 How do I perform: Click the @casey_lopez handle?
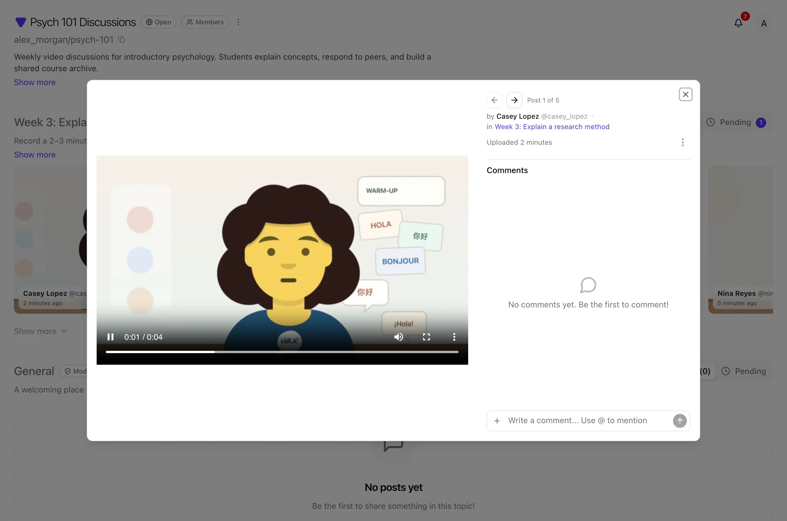(x=564, y=116)
